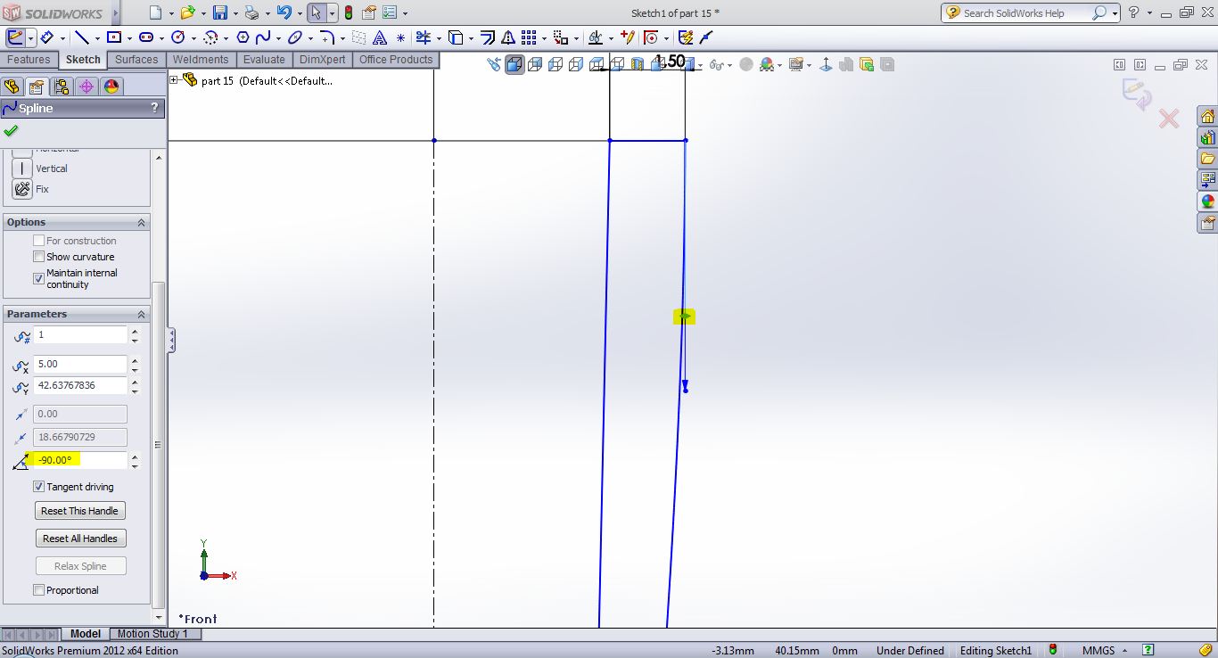The height and width of the screenshot is (658, 1218).
Task: Click the tangent angle -90.00° field
Action: click(x=80, y=460)
